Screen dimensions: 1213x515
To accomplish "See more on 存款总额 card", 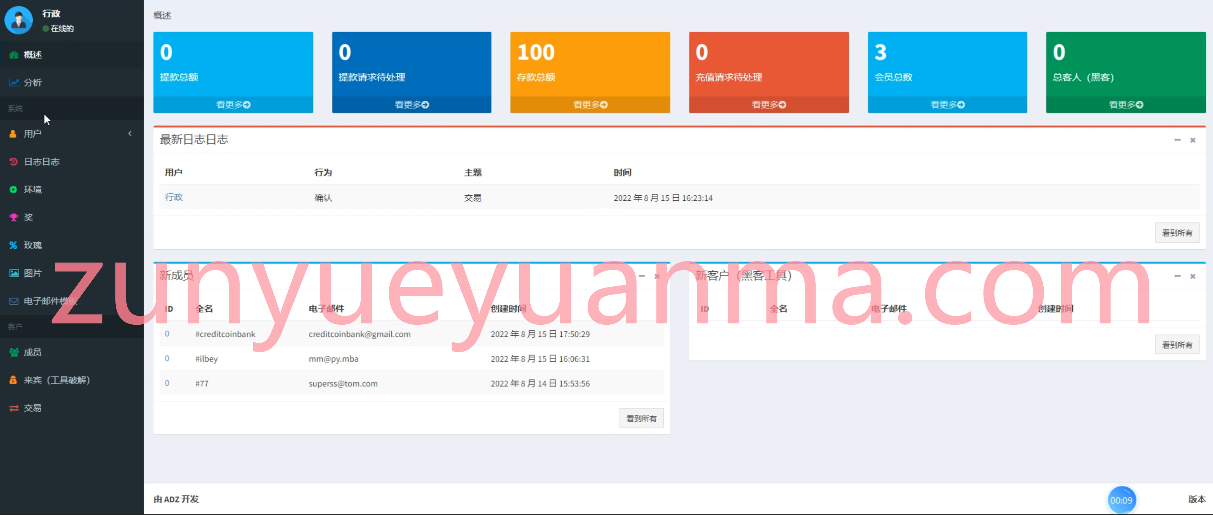I will tap(590, 104).
